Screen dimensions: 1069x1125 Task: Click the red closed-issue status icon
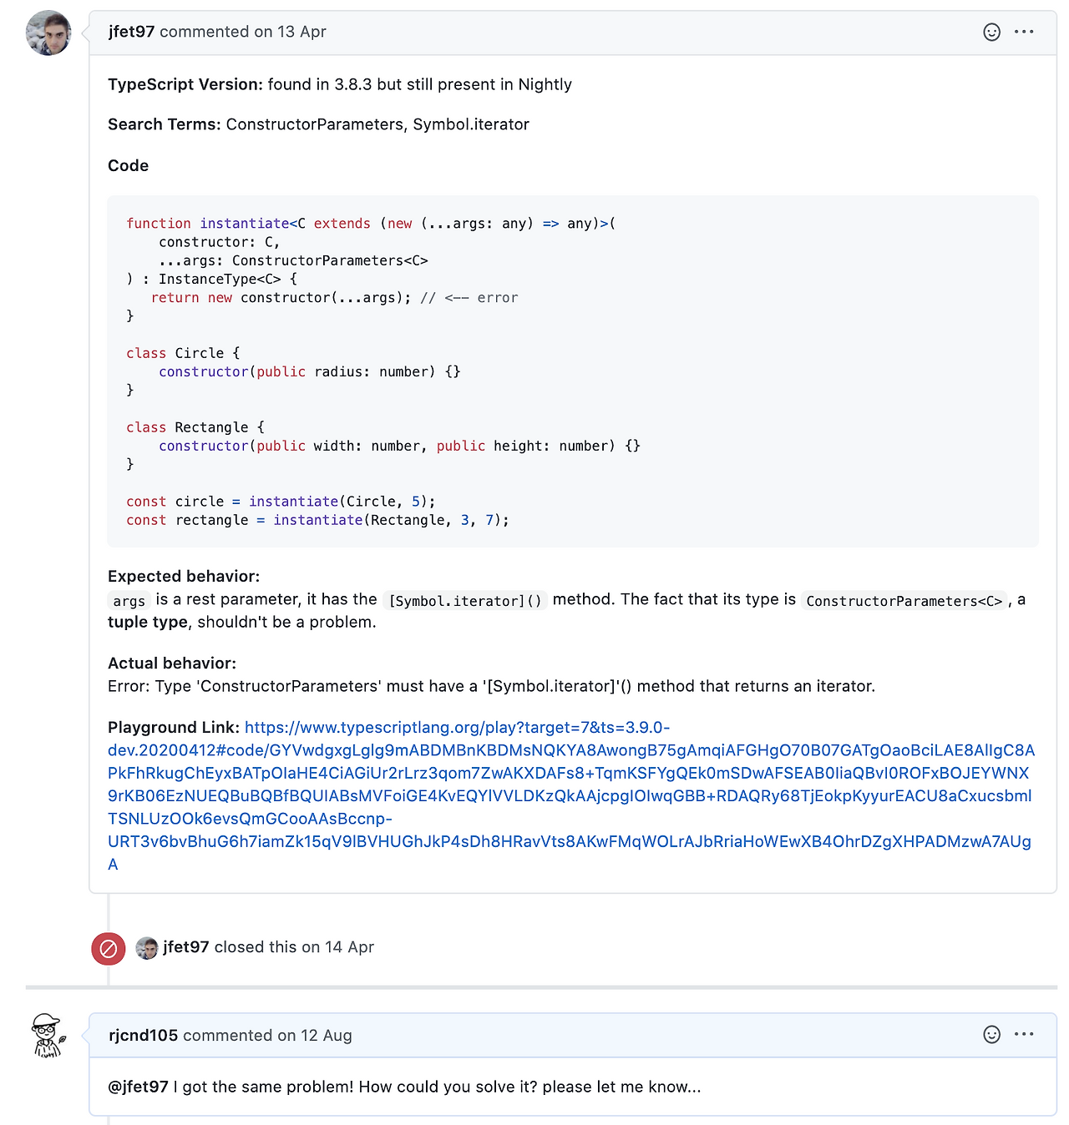point(109,948)
